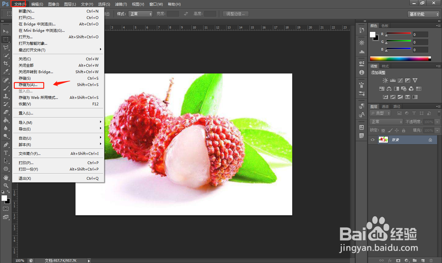Expand the 导入(M) submenu

(58, 122)
